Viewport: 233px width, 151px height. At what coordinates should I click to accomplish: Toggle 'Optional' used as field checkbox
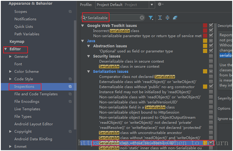[211, 51]
